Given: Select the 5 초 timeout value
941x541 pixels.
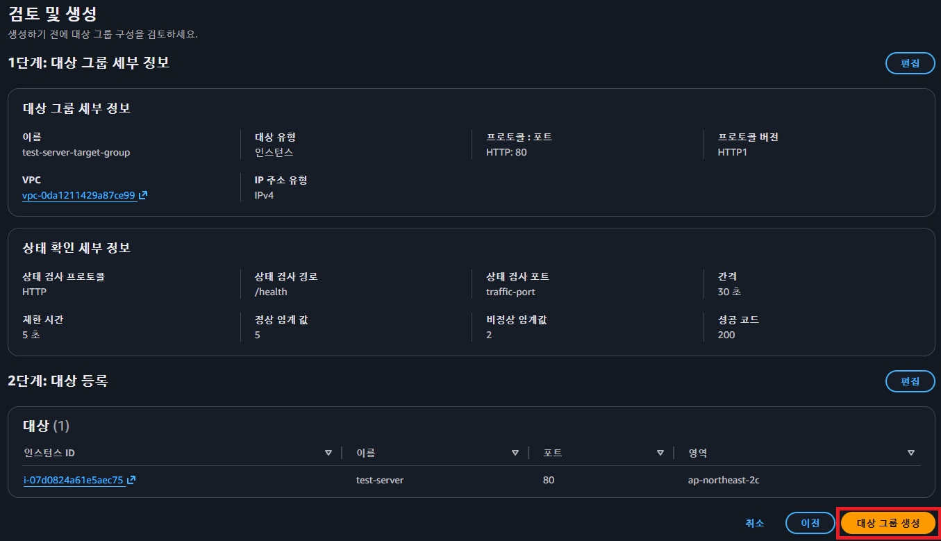Looking at the screenshot, I should (x=31, y=335).
